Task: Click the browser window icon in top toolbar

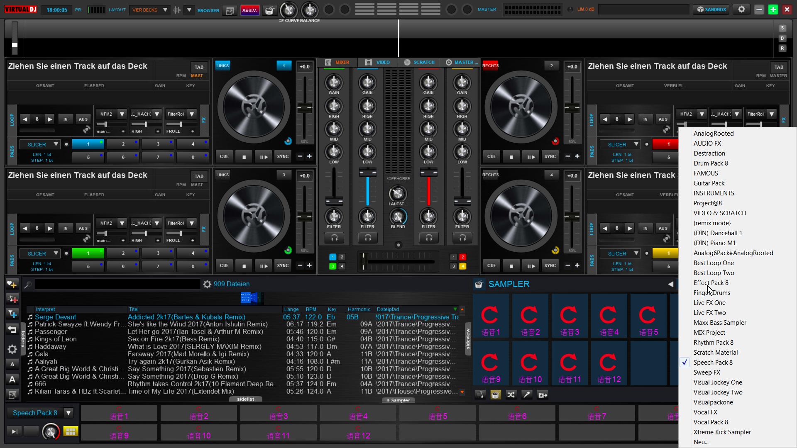Action: (230, 10)
